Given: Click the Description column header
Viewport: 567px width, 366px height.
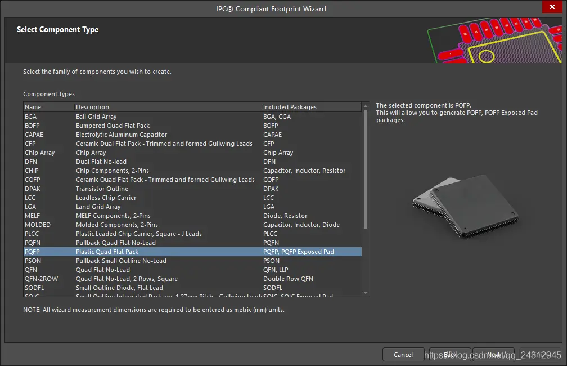Looking at the screenshot, I should tap(168, 107).
